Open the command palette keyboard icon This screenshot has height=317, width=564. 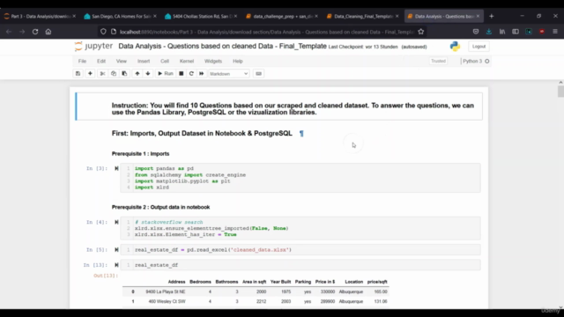point(258,74)
